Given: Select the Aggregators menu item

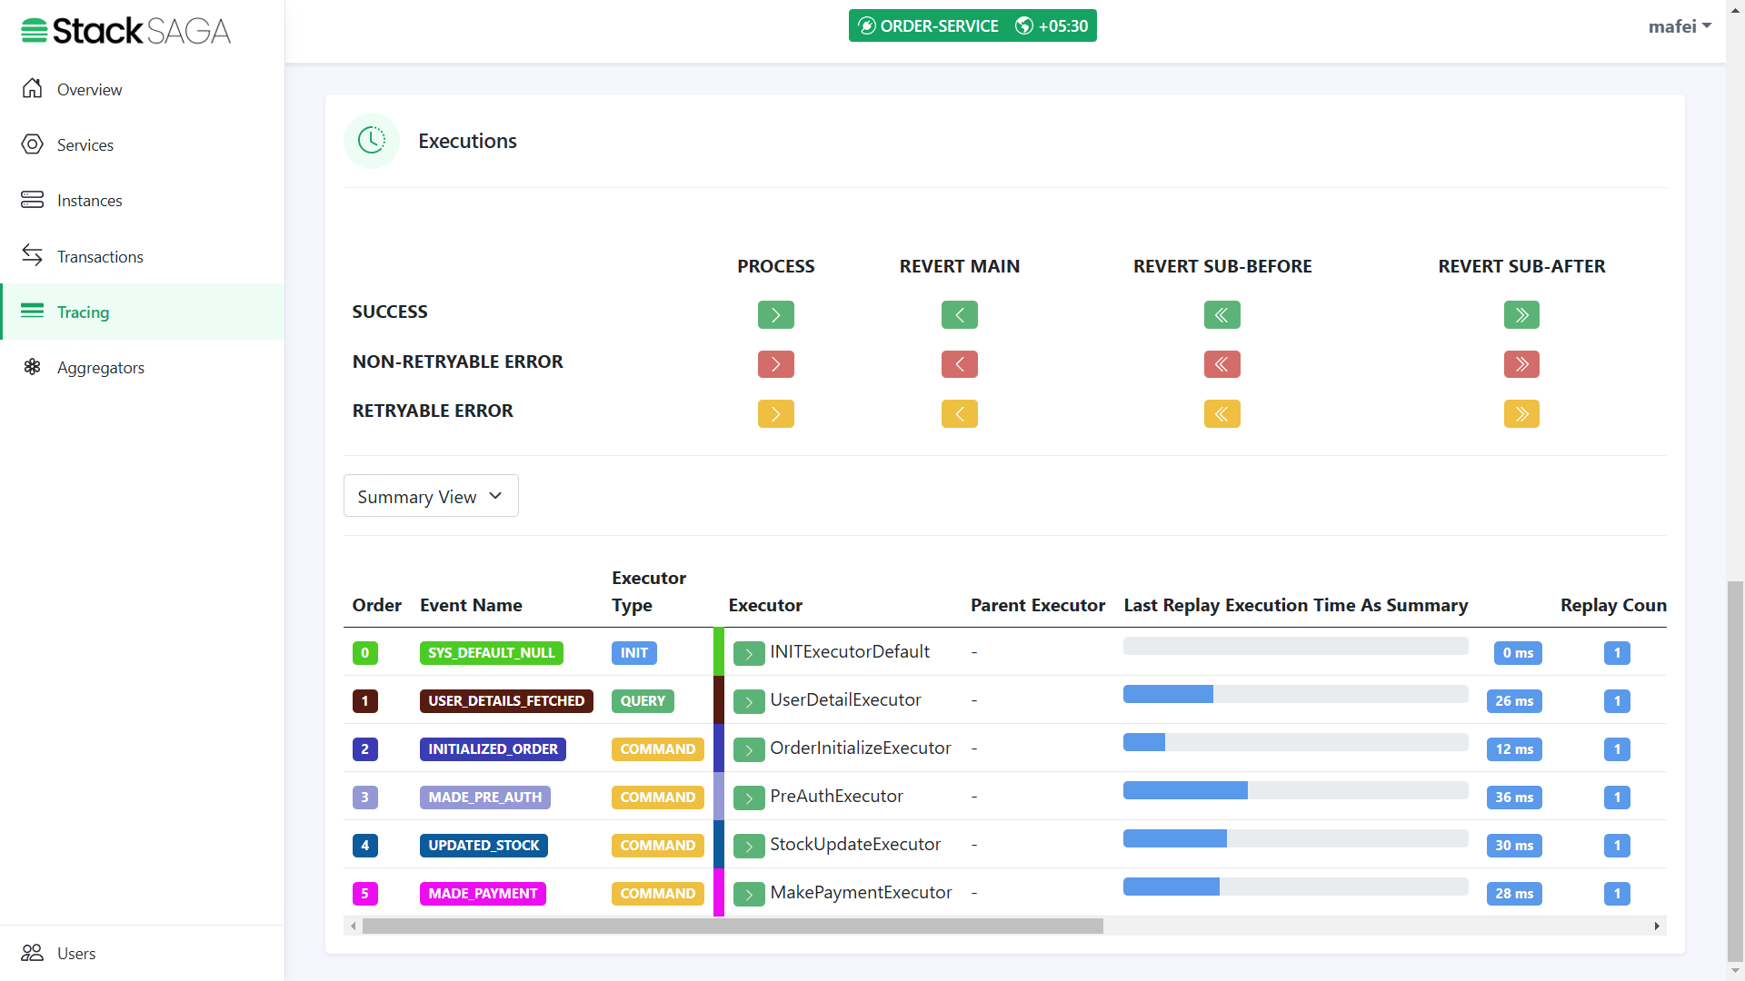Looking at the screenshot, I should [101, 368].
